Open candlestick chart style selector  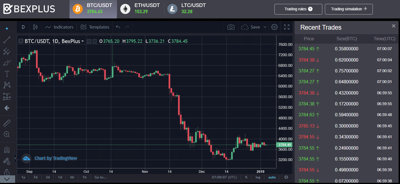(35, 27)
